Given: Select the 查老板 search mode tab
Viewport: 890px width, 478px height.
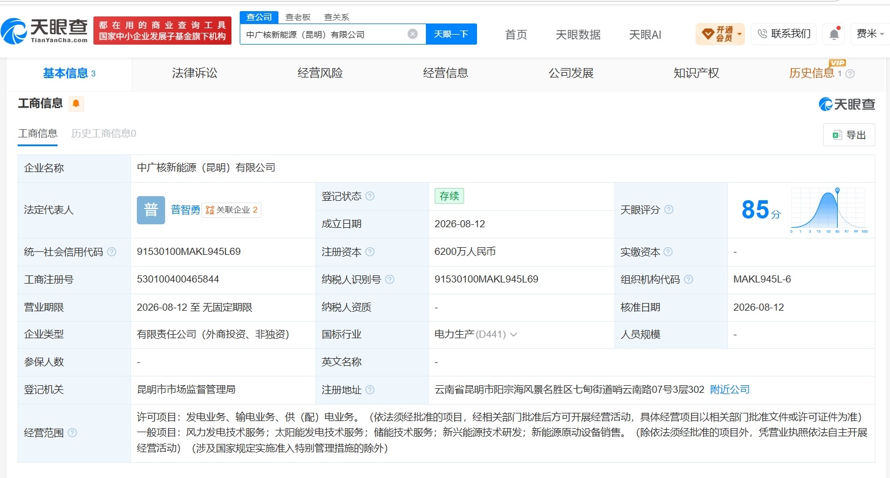Looking at the screenshot, I should (298, 17).
